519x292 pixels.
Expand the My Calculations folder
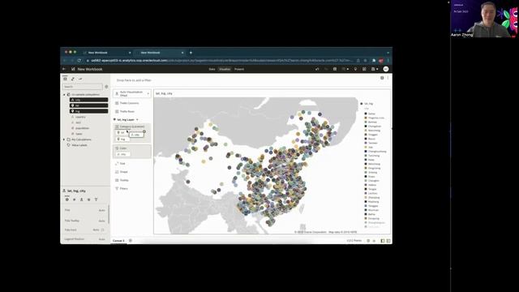[x=64, y=140]
